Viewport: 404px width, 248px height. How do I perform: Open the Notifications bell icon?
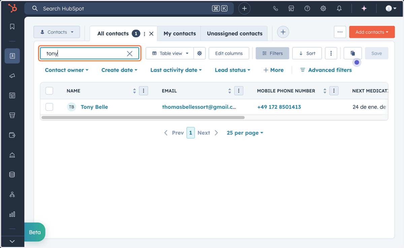tap(339, 8)
